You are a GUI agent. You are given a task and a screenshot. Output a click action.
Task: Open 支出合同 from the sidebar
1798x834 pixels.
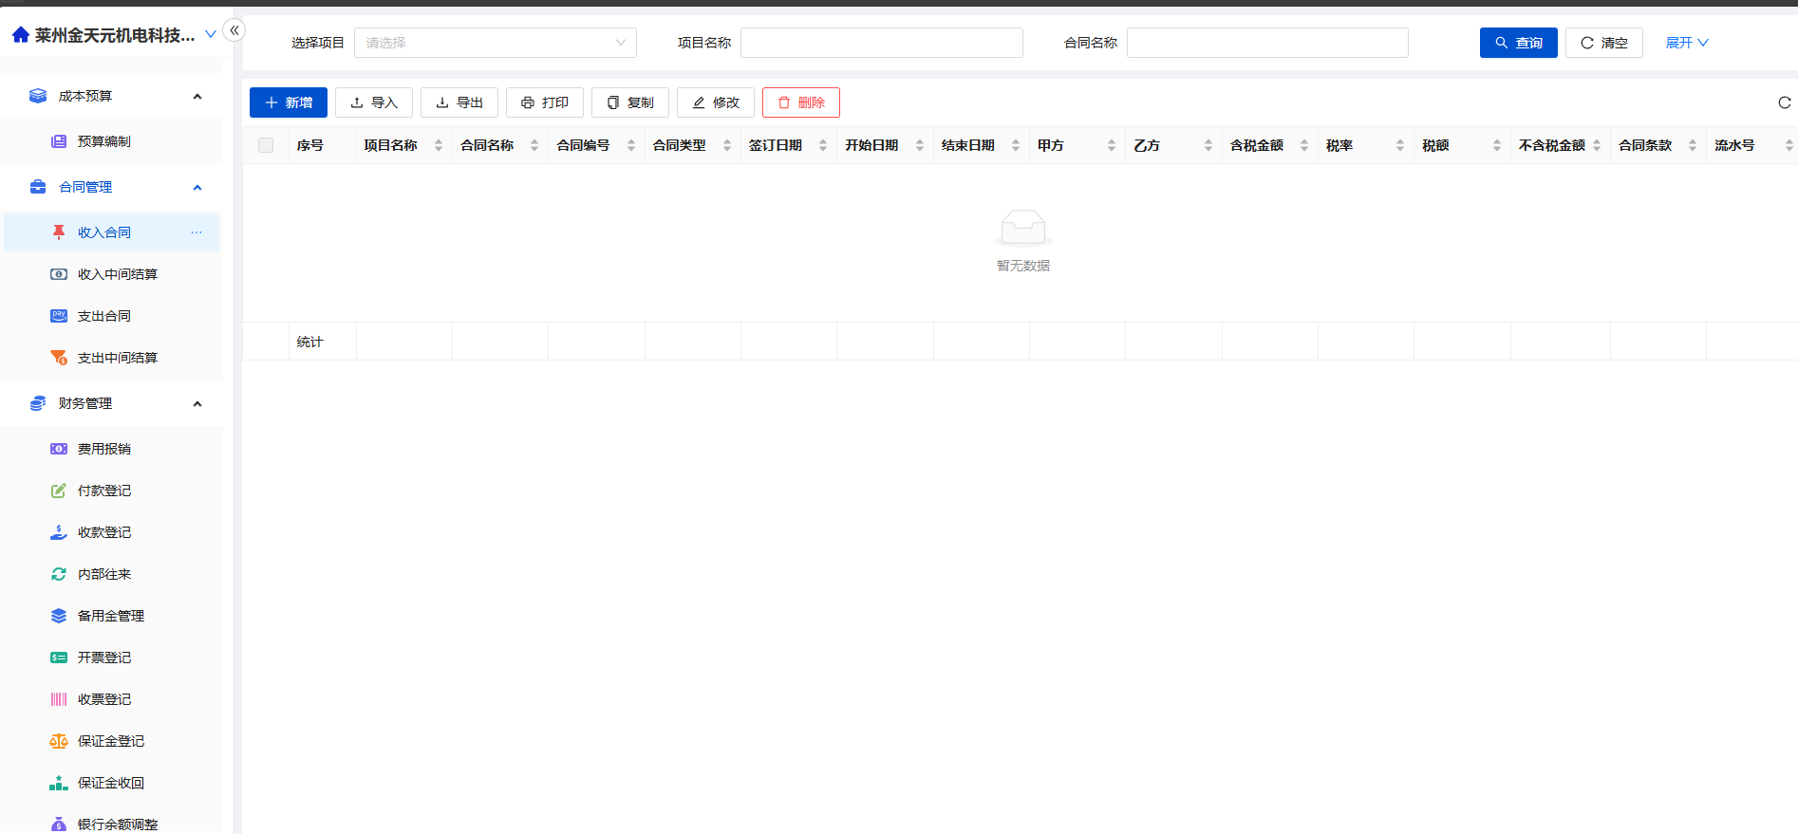point(103,316)
